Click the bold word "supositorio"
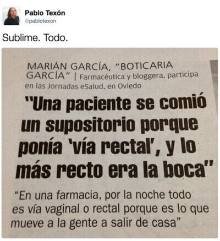The width and height of the screenshot is (220, 241). click(90, 125)
